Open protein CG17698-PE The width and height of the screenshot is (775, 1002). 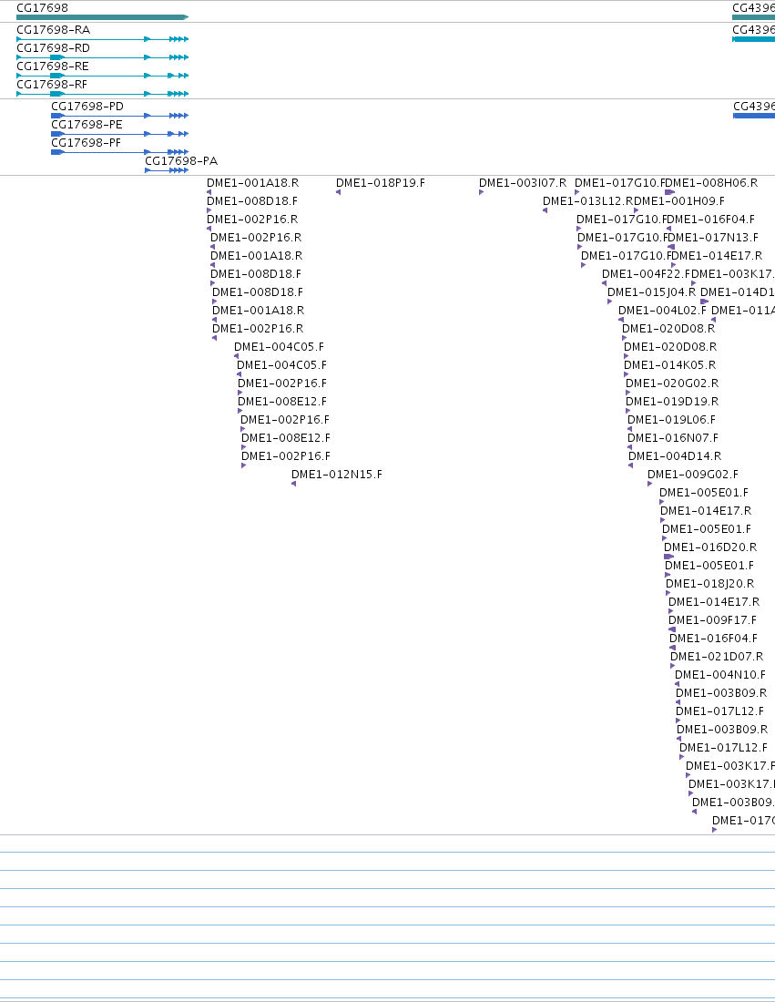pyautogui.click(x=87, y=125)
